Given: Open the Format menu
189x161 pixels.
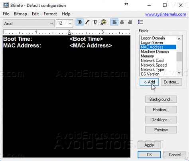Looking at the screenshot, I should click(50, 14).
